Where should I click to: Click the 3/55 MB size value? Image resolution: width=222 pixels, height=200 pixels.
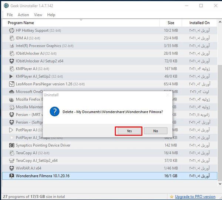(171, 46)
